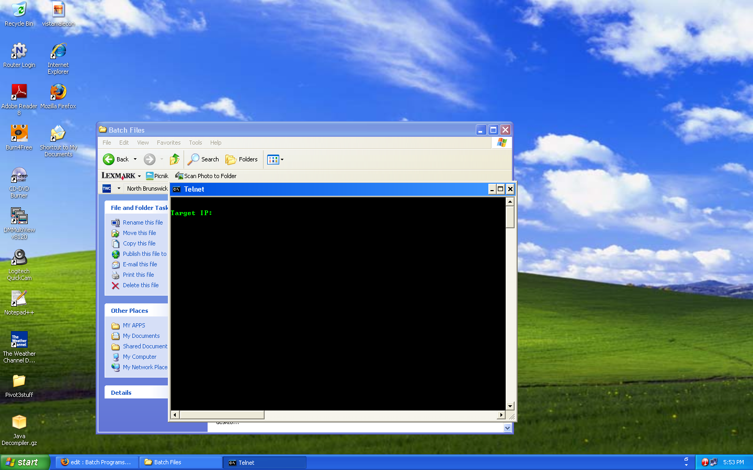Open Search in Batch Files toolbar

point(204,159)
